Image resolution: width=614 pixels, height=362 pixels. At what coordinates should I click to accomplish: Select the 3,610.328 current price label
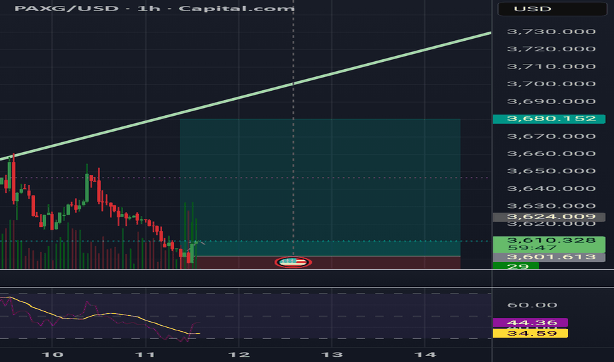tap(548, 242)
